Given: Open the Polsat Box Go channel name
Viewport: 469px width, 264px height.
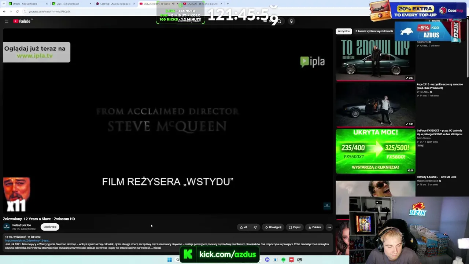Looking at the screenshot, I should click(22, 225).
